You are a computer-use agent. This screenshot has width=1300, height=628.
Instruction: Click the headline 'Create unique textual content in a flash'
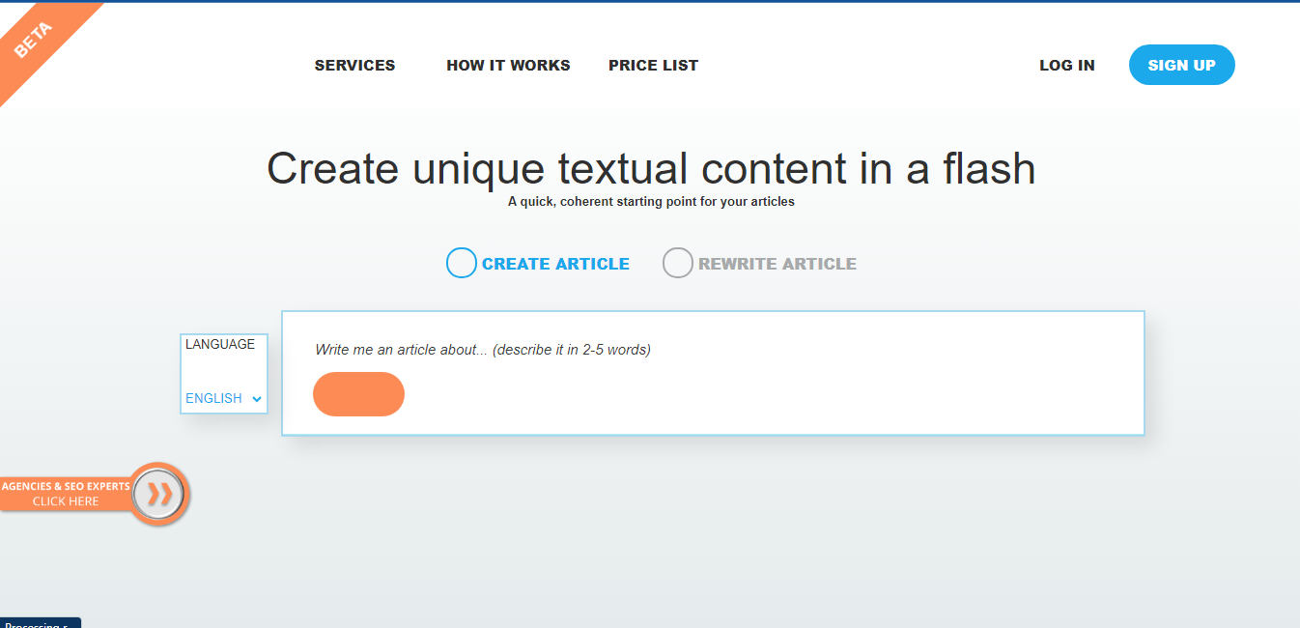(651, 169)
